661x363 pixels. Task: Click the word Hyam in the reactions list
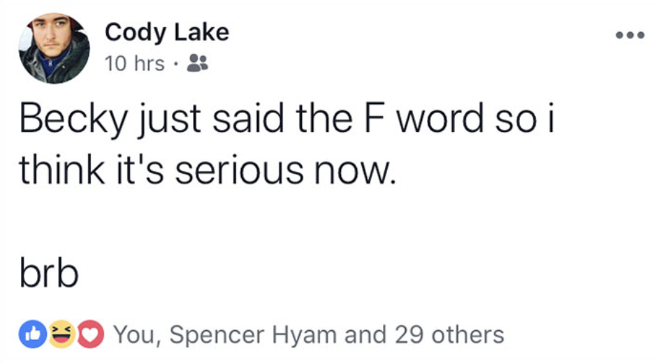pos(304,336)
